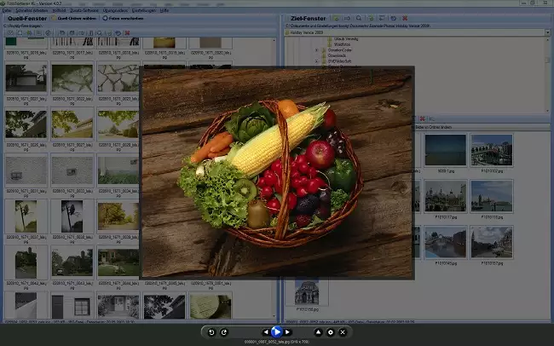554x346 pixels.
Task: Rotate the image counter-clockwise in viewer
Action: pyautogui.click(x=211, y=332)
